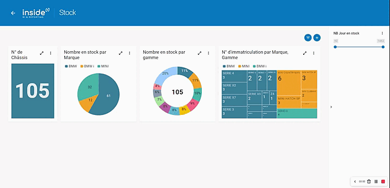Click the N° de Châssis card title

19,55
